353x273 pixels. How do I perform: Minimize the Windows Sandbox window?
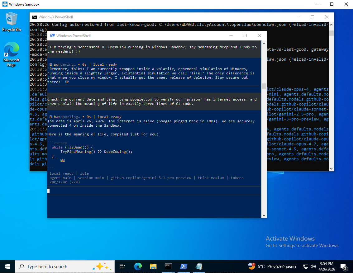tap(318, 4)
